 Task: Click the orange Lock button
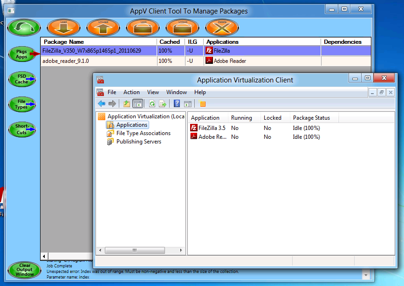pyautogui.click(x=143, y=27)
